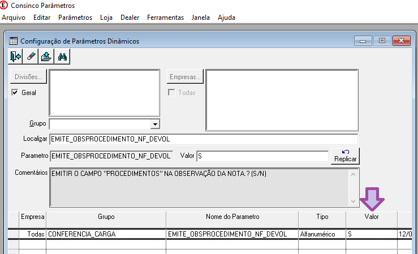The width and height of the screenshot is (418, 254).
Task: Open the Janela menu
Action: [200, 18]
